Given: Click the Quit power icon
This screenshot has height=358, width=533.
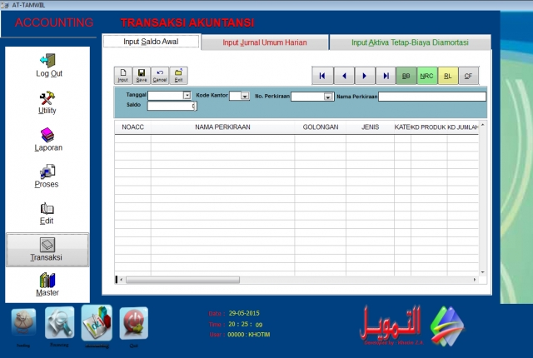Looking at the screenshot, I should [133, 324].
